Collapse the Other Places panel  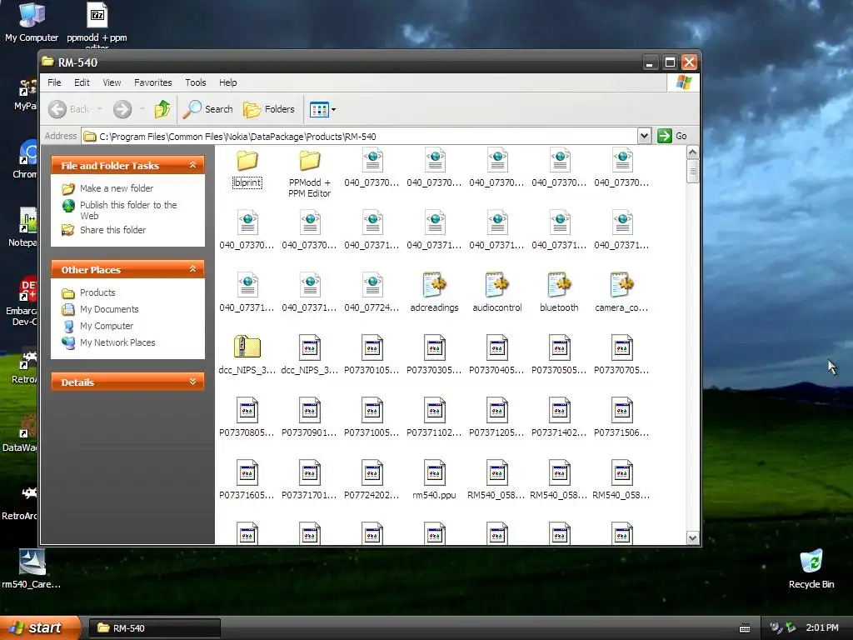tap(192, 269)
